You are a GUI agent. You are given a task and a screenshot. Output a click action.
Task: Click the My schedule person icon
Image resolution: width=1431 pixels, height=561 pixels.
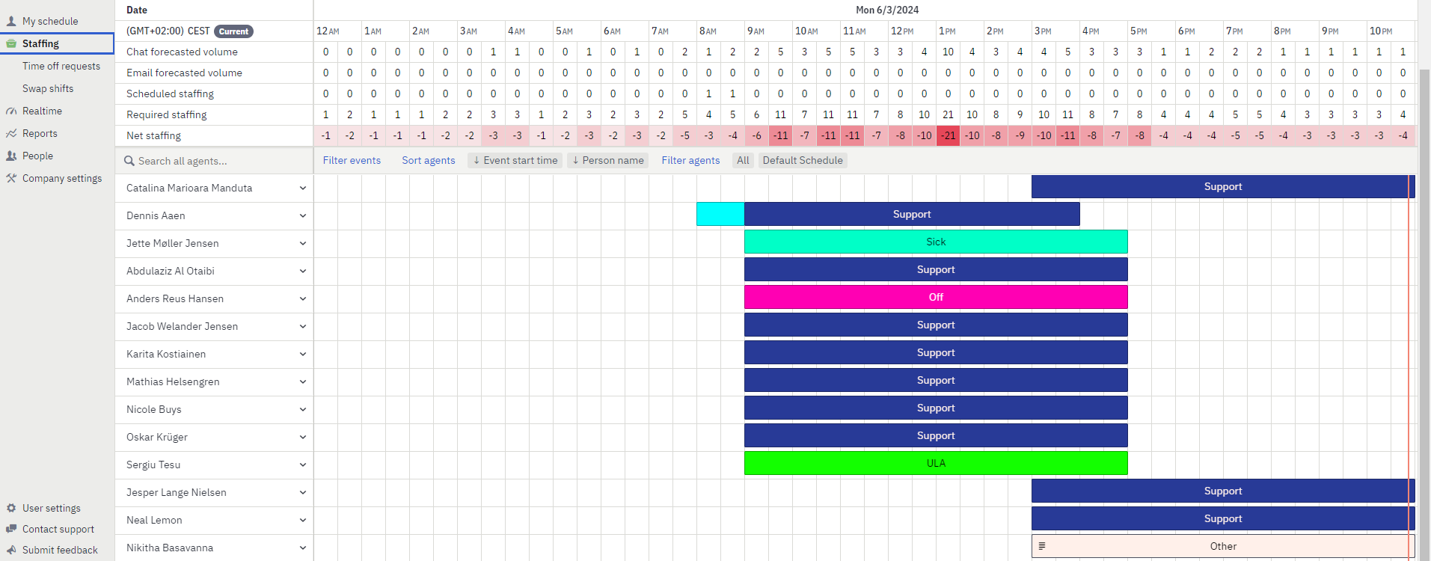(11, 22)
